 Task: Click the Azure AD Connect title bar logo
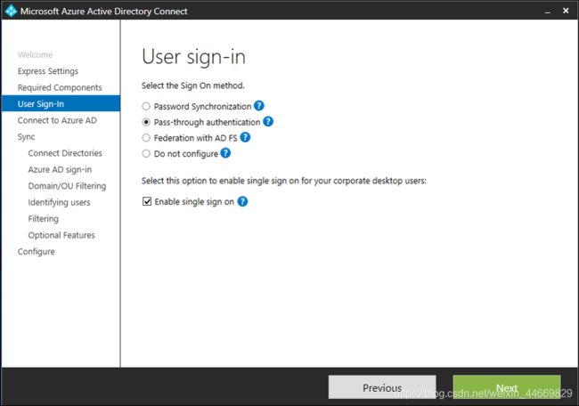pyautogui.click(x=11, y=11)
